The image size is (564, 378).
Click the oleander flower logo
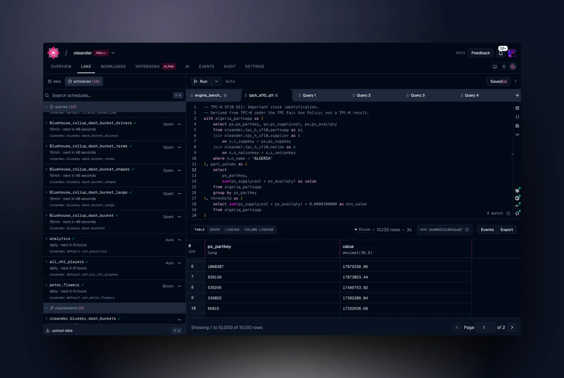pos(53,53)
